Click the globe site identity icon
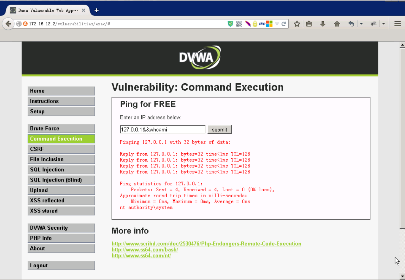The image size is (405, 280). coord(19,24)
